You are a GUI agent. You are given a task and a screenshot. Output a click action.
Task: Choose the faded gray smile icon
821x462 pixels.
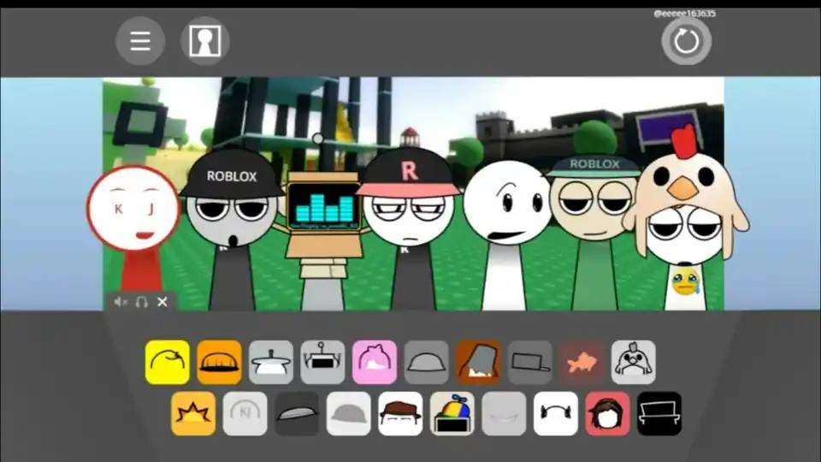(505, 414)
